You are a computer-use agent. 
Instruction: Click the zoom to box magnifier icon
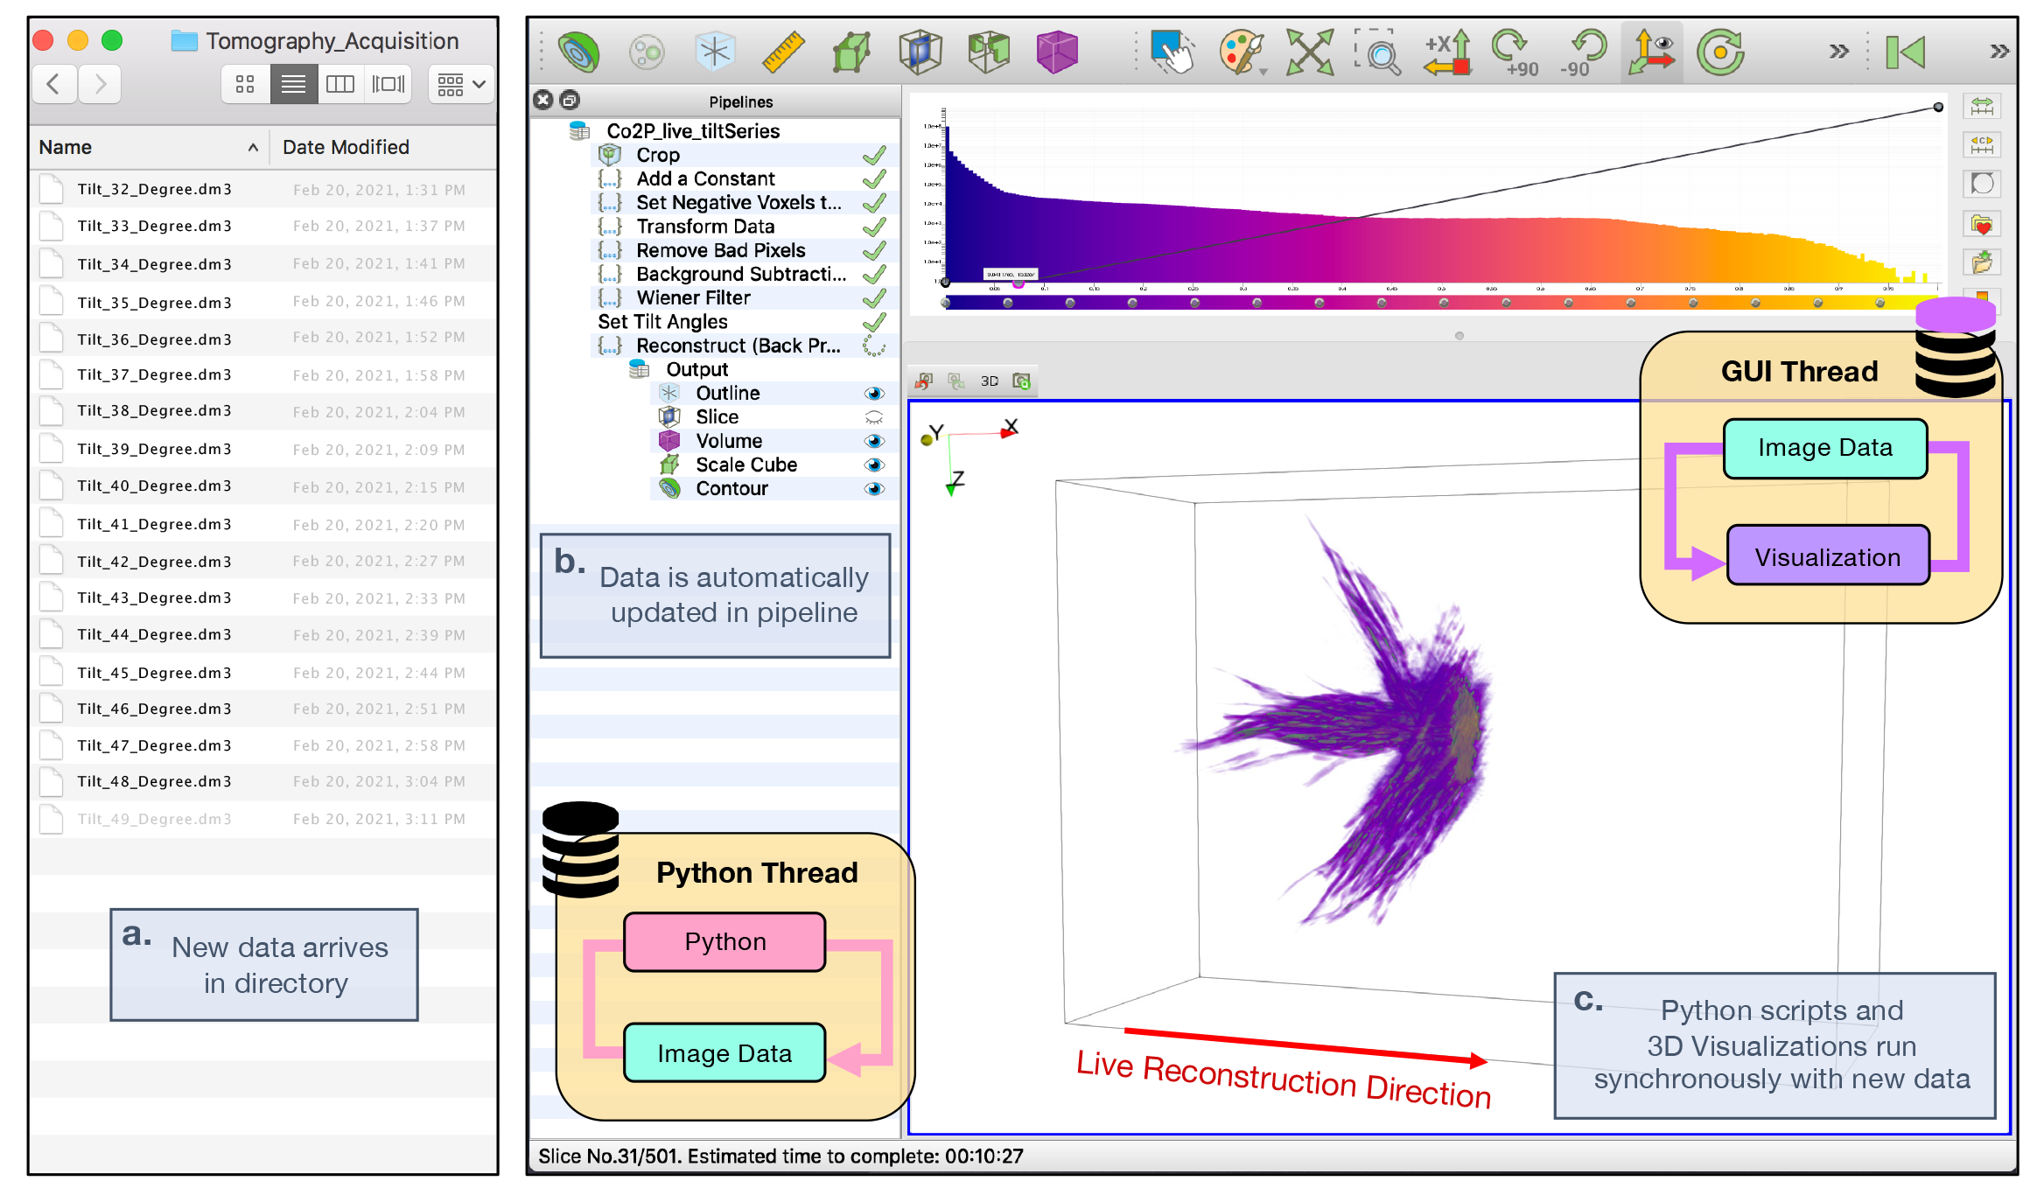1378,52
